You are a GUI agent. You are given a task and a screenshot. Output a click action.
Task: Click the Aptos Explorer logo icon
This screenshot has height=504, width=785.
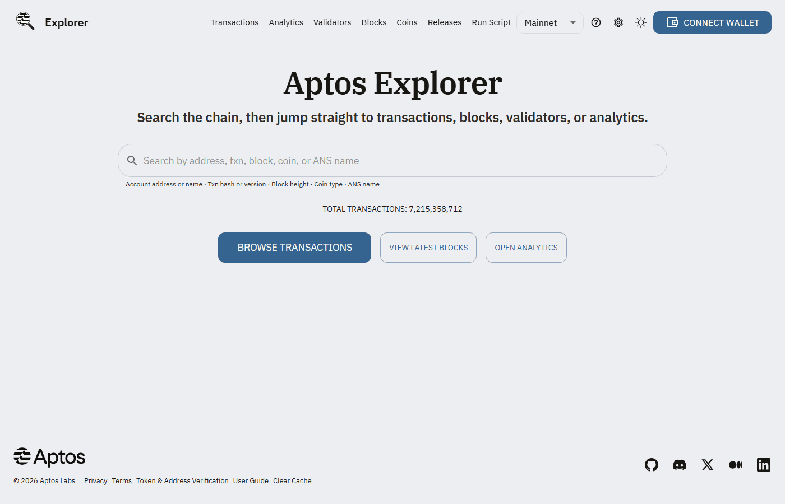pos(25,21)
